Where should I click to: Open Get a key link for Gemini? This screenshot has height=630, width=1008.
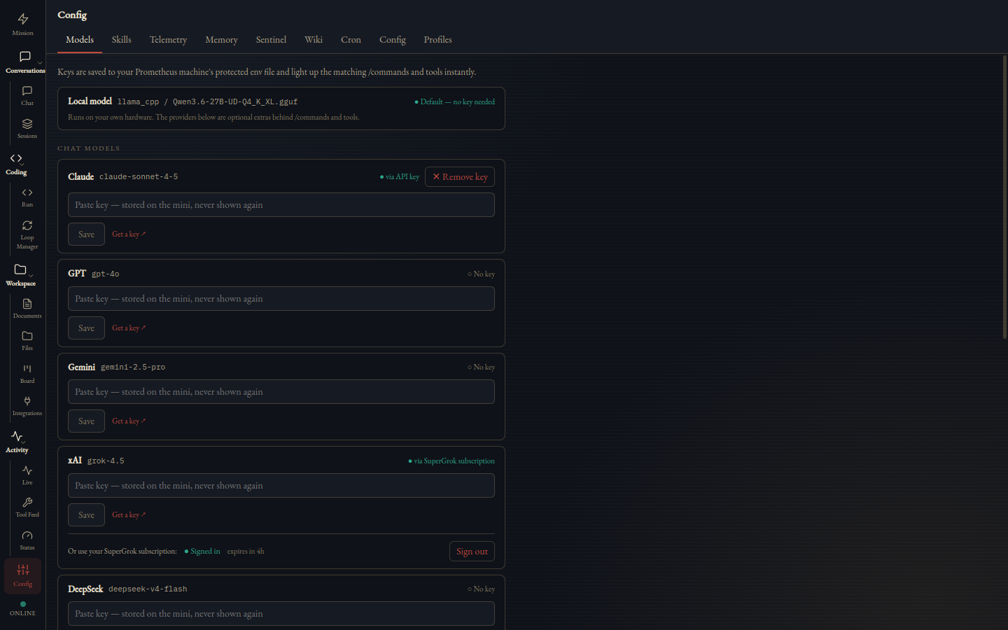pos(129,421)
